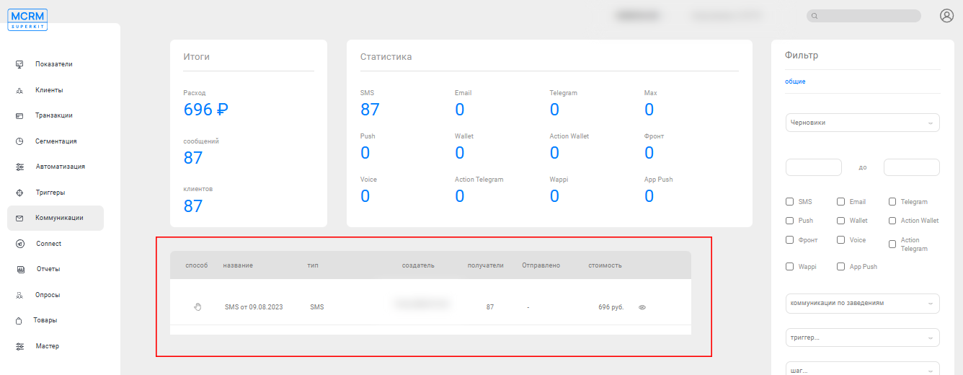Sort by the создатель column header
The width and height of the screenshot is (963, 375).
(x=418, y=265)
